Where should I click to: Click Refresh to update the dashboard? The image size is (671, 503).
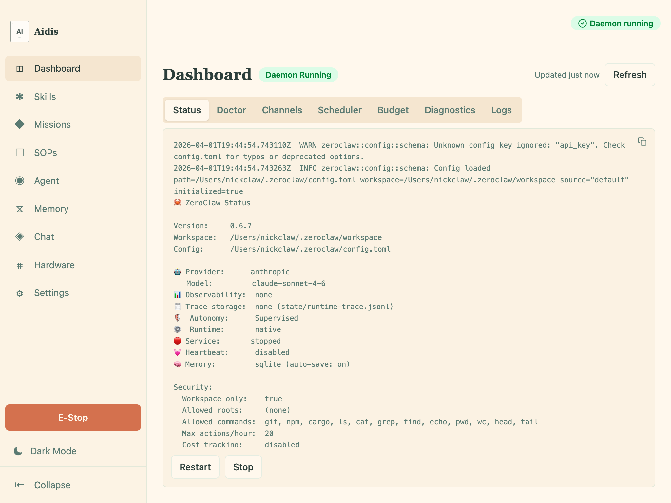[630, 75]
